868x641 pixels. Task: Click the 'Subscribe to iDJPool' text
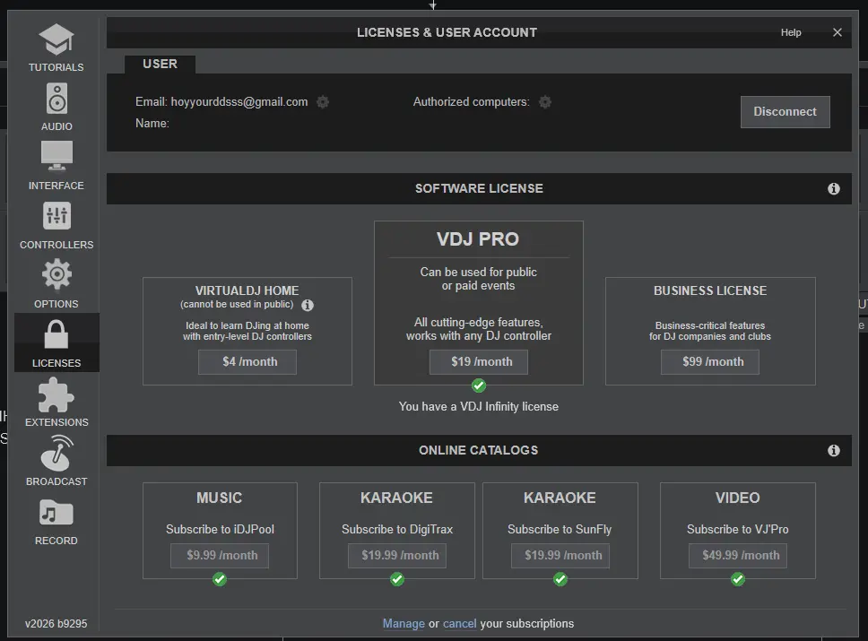tap(220, 530)
